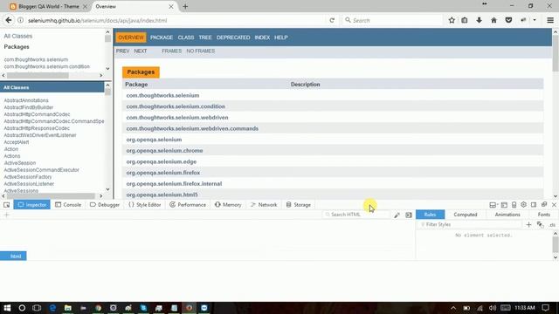Click the Pocket icon in toolbar
The height and width of the screenshot is (314, 559).
click(508, 20)
